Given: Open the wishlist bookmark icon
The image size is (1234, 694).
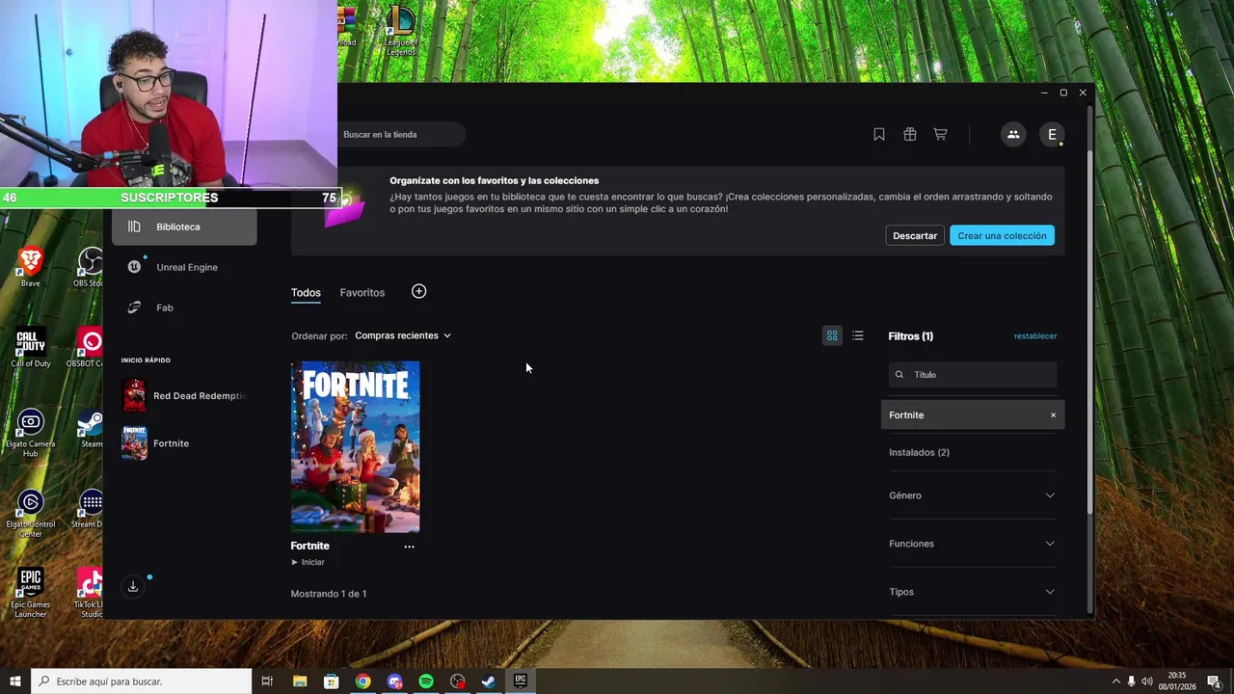Looking at the screenshot, I should [x=879, y=135].
